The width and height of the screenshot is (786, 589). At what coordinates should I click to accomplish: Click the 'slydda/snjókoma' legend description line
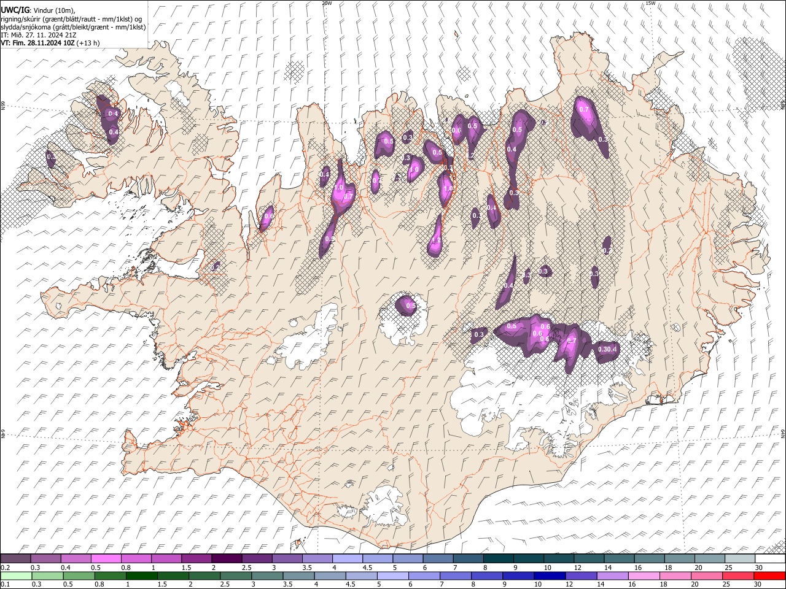pos(73,27)
